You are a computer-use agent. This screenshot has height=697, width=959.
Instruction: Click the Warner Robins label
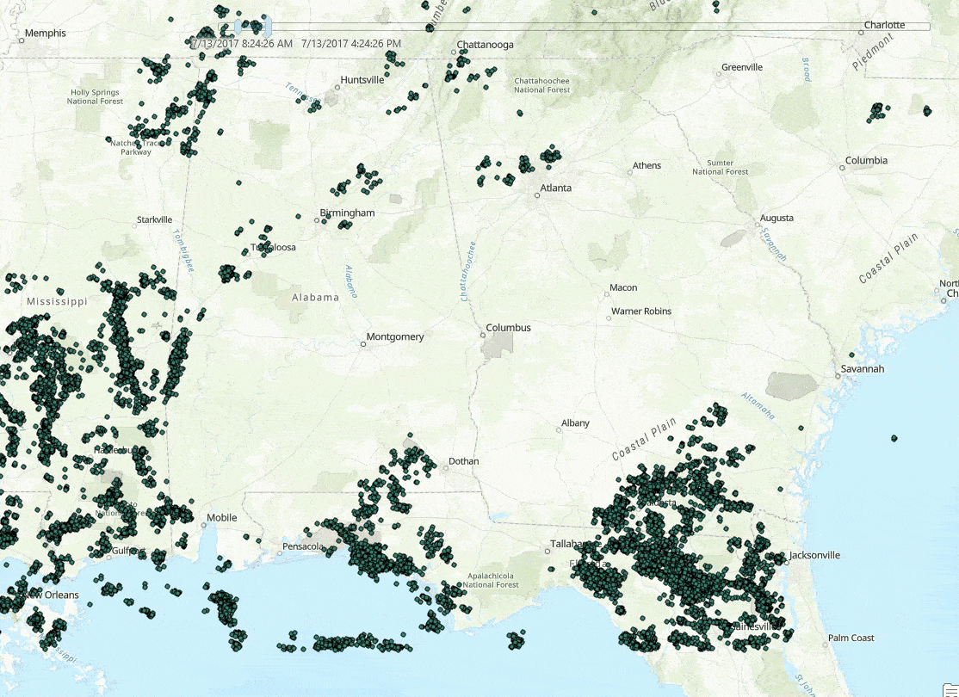641,311
